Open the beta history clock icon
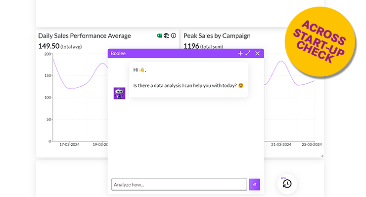 pyautogui.click(x=287, y=184)
